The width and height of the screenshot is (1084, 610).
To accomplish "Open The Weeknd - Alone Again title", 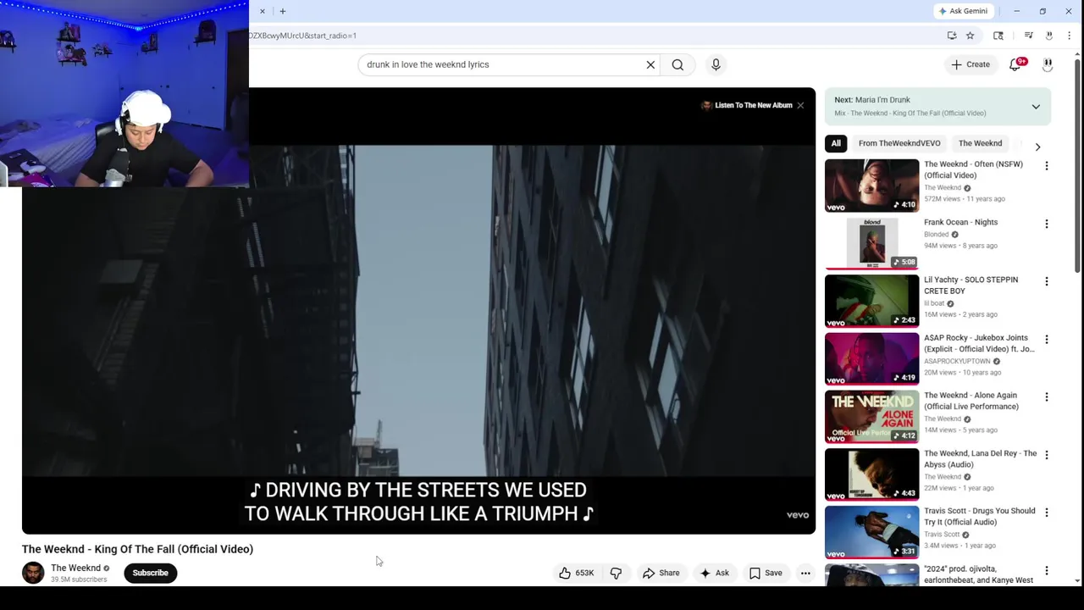I will [x=971, y=401].
